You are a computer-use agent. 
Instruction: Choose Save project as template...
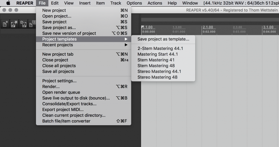click(163, 39)
